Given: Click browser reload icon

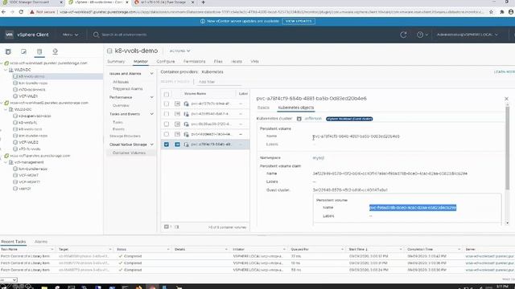Looking at the screenshot, I should tap(21, 12).
